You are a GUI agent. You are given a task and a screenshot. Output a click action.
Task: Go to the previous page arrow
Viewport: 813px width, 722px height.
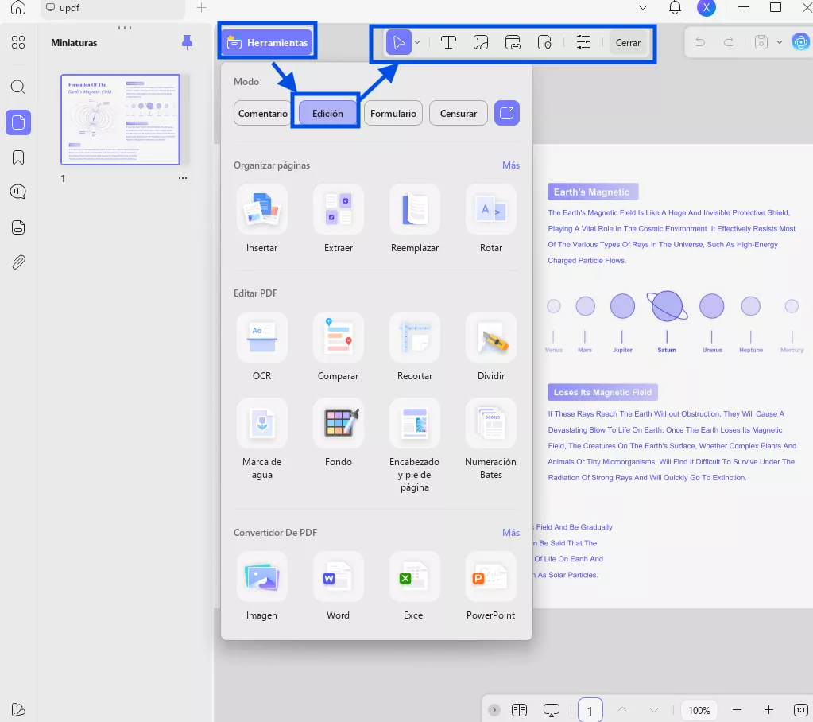coord(623,709)
